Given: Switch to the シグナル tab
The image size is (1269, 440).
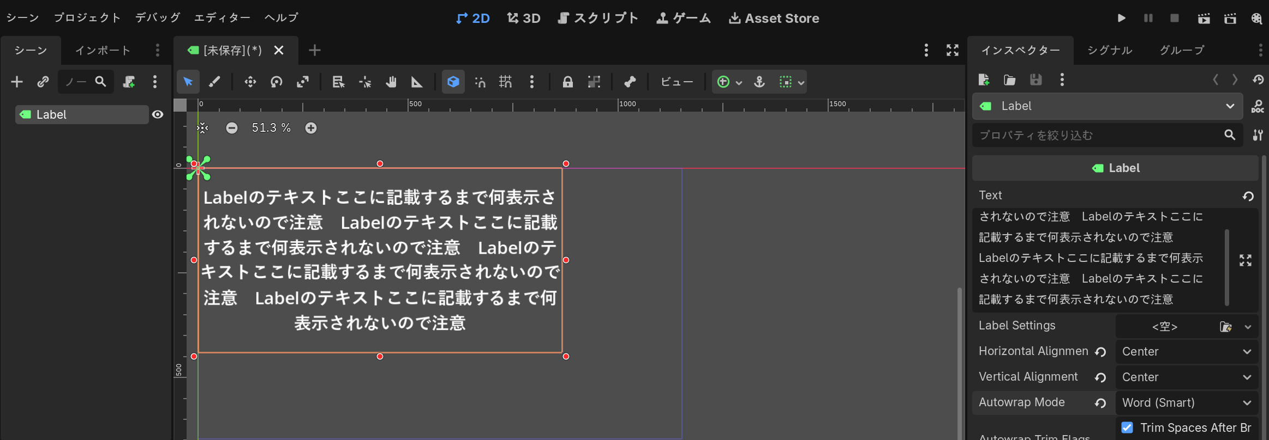Looking at the screenshot, I should 1110,50.
